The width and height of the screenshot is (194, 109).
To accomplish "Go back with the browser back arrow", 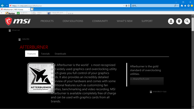I will click(2, 5).
